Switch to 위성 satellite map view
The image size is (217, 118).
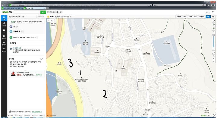213,17
